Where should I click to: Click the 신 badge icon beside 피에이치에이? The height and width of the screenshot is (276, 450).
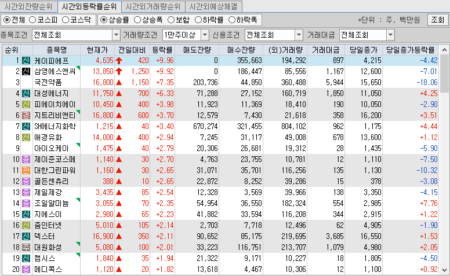click(26, 105)
